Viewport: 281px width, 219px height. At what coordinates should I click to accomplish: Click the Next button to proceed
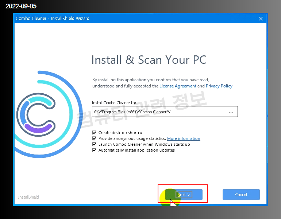pos(184,195)
